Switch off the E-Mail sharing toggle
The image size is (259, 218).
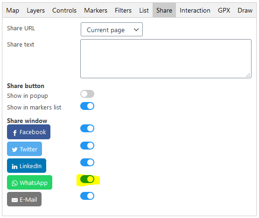coord(87,196)
